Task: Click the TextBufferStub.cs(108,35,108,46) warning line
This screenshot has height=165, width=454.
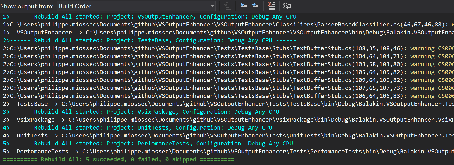Action: click(228, 48)
